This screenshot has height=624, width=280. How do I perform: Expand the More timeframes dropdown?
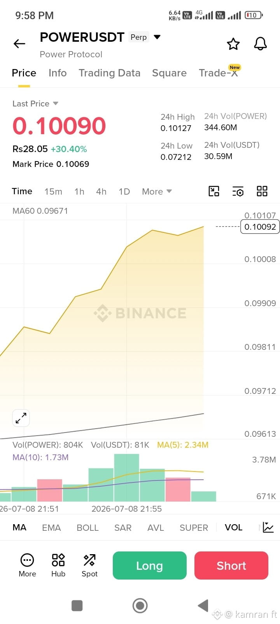[x=157, y=191]
